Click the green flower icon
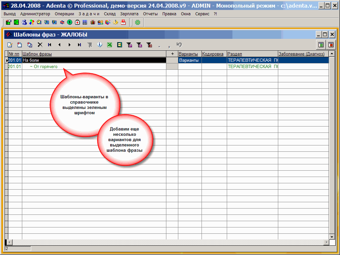The image size is (340, 255). [x=137, y=22]
